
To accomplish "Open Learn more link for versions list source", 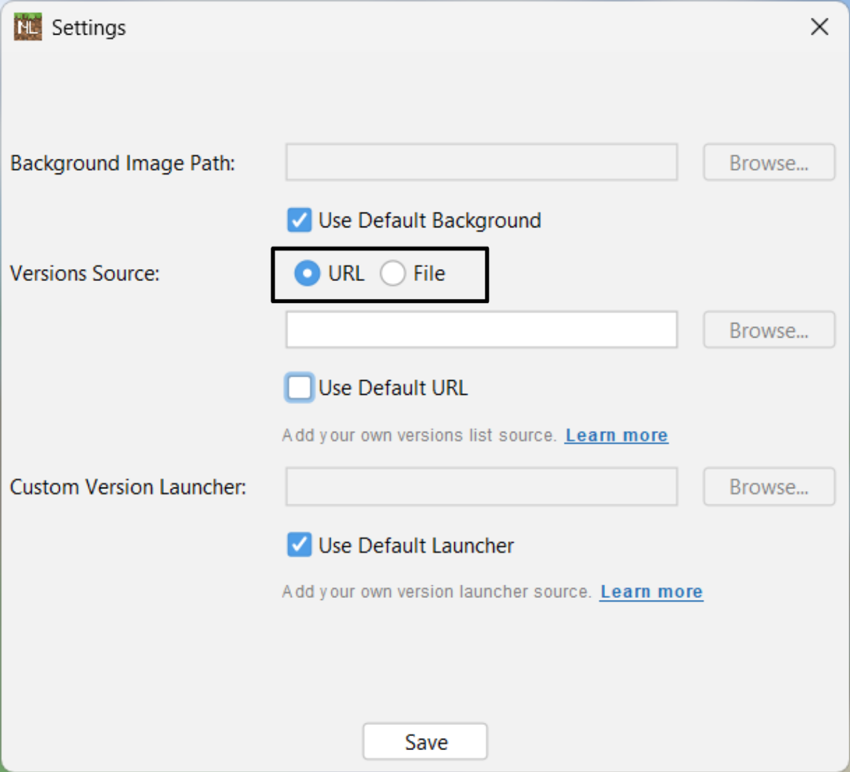I will (x=616, y=435).
